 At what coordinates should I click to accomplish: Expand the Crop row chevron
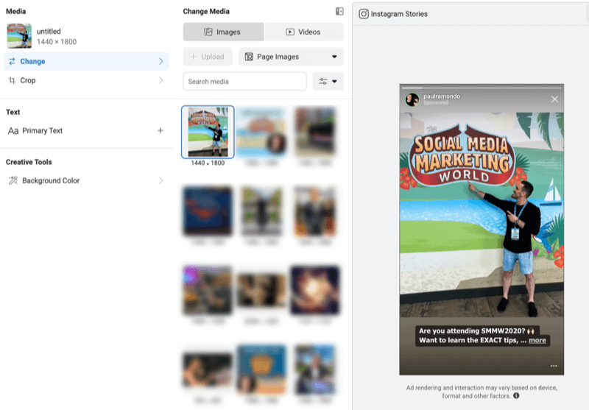161,80
